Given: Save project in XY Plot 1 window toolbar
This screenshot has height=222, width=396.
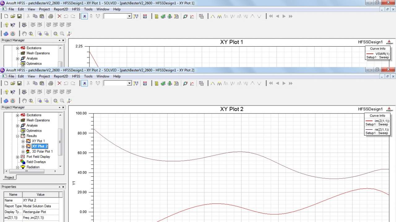Looking at the screenshot, I should [x=19, y=16].
